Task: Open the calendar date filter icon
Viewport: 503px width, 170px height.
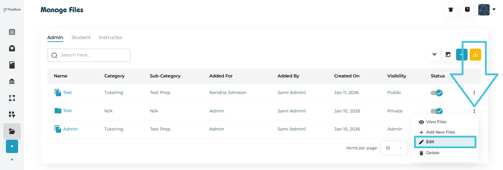Action: click(x=448, y=55)
